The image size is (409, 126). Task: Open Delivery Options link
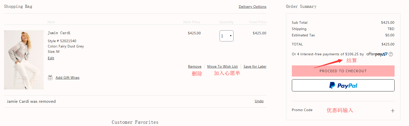coord(252,7)
